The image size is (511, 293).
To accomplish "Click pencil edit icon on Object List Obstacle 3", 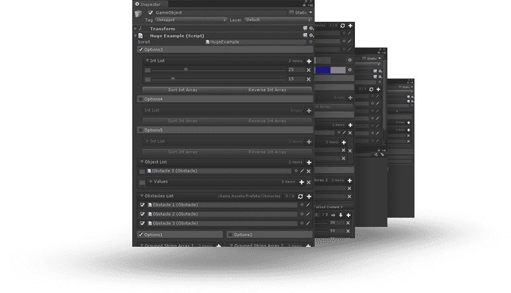I will pos(302,171).
